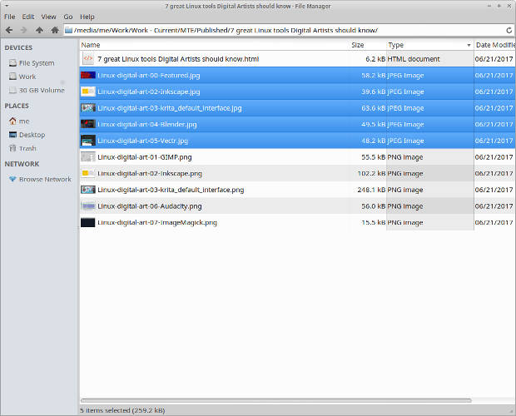The image size is (516, 416).
Task: Click the 6.2 kB size cell
Action: coord(375,59)
